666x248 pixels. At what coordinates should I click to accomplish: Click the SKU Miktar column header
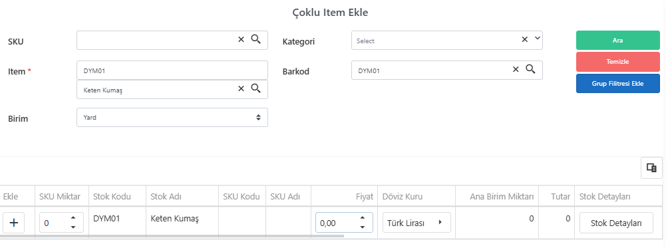(x=61, y=196)
